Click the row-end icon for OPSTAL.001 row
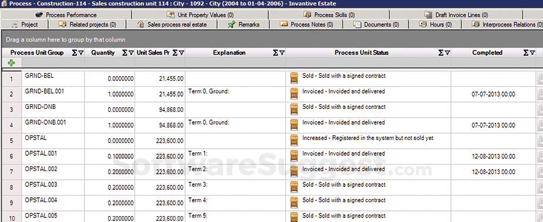Image resolution: width=543 pixels, height=222 pixels. [540, 156]
